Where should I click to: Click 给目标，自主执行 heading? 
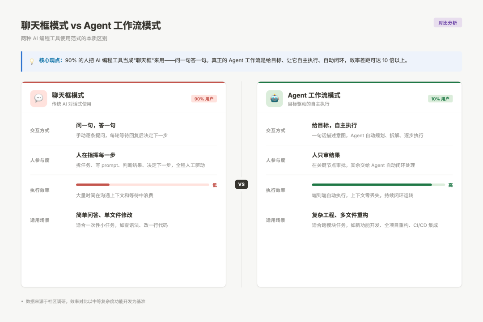click(x=335, y=125)
